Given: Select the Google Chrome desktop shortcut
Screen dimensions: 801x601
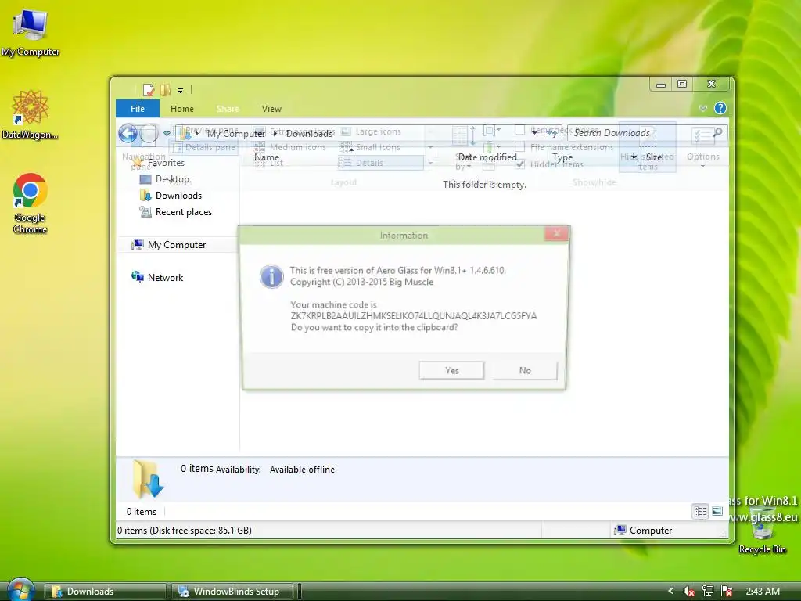Looking at the screenshot, I should (x=31, y=203).
